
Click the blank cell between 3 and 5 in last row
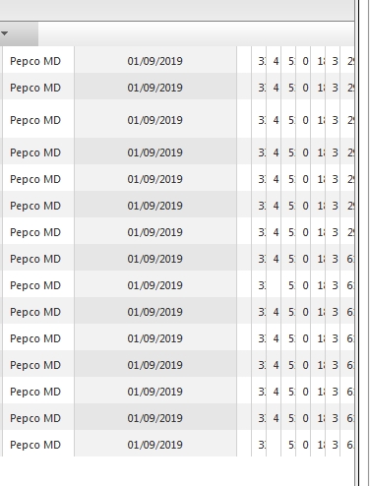pos(274,445)
